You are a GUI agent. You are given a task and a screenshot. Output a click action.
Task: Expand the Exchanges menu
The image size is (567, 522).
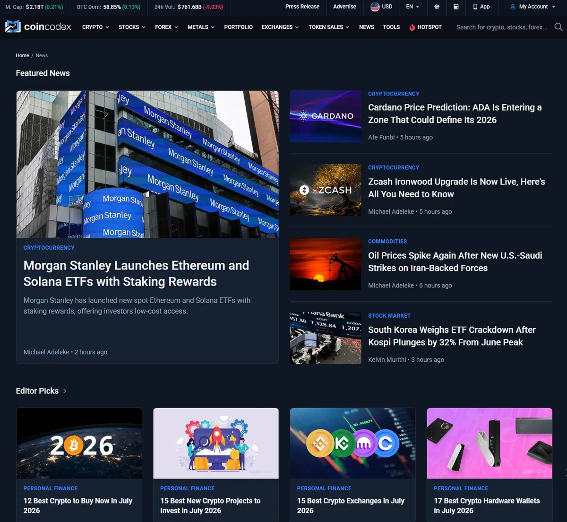[x=280, y=27]
